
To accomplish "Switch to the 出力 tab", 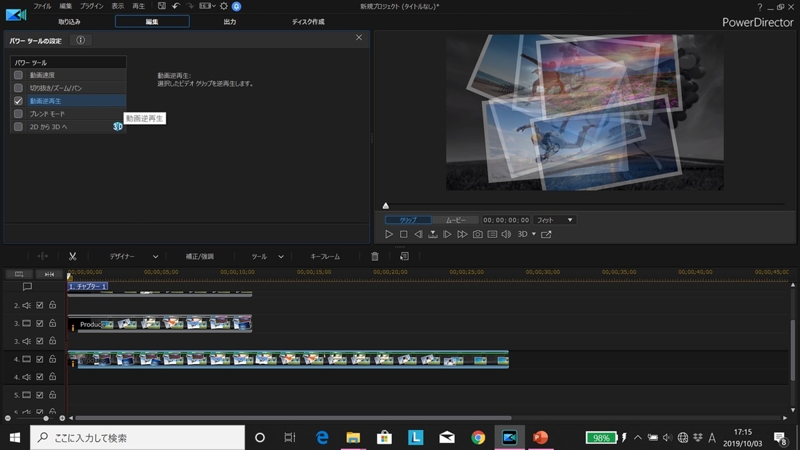I will 230,21.
